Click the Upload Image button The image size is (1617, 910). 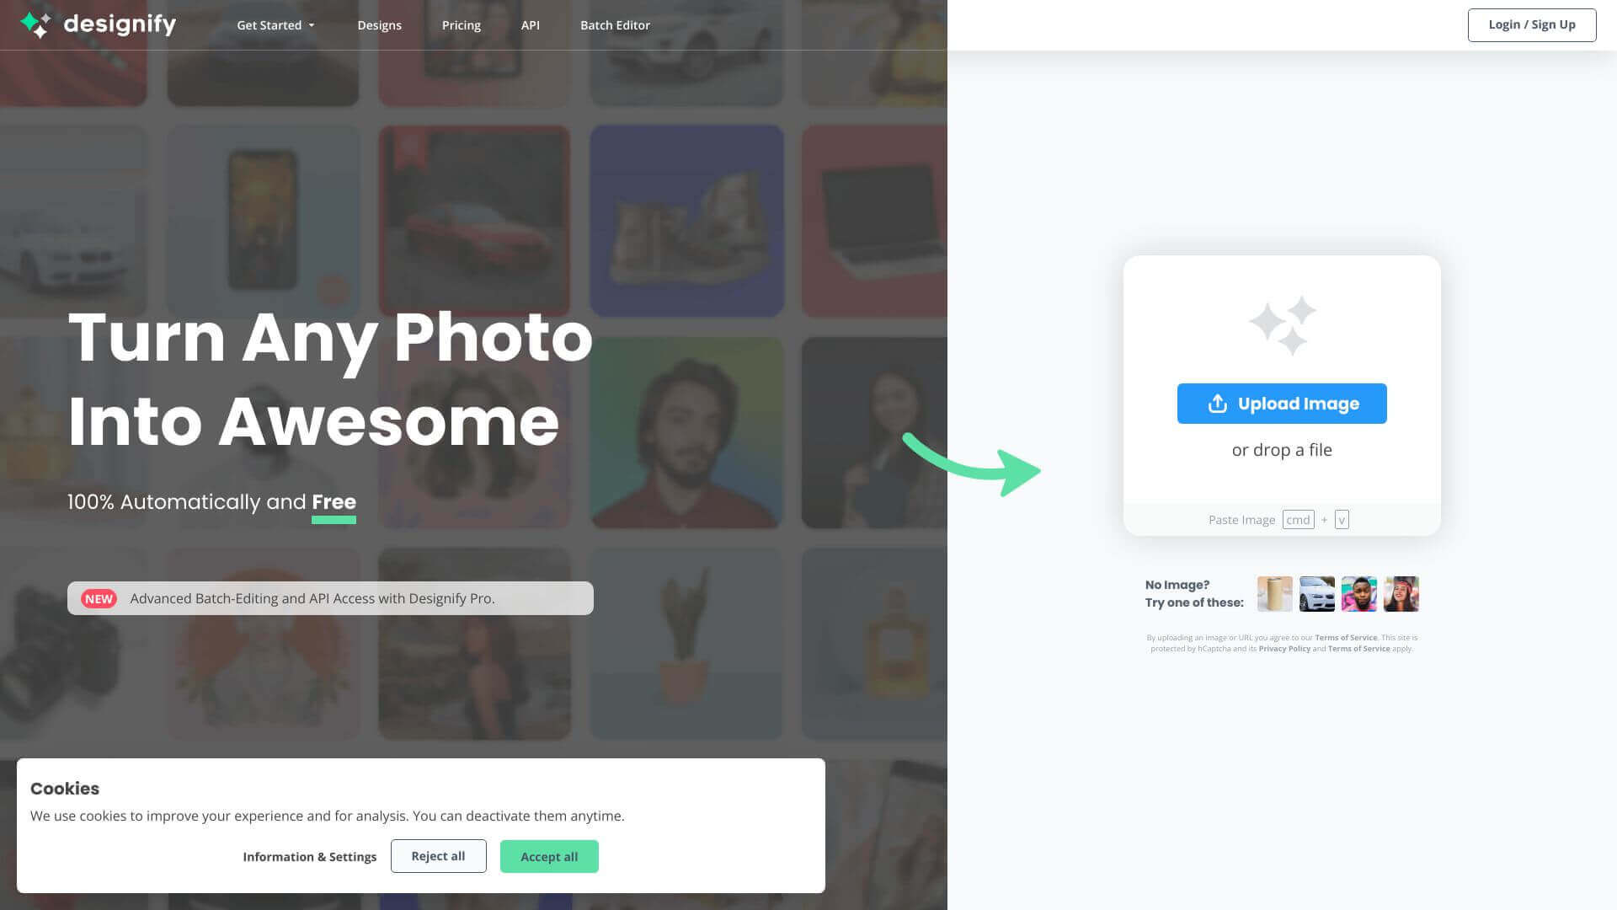(1282, 404)
